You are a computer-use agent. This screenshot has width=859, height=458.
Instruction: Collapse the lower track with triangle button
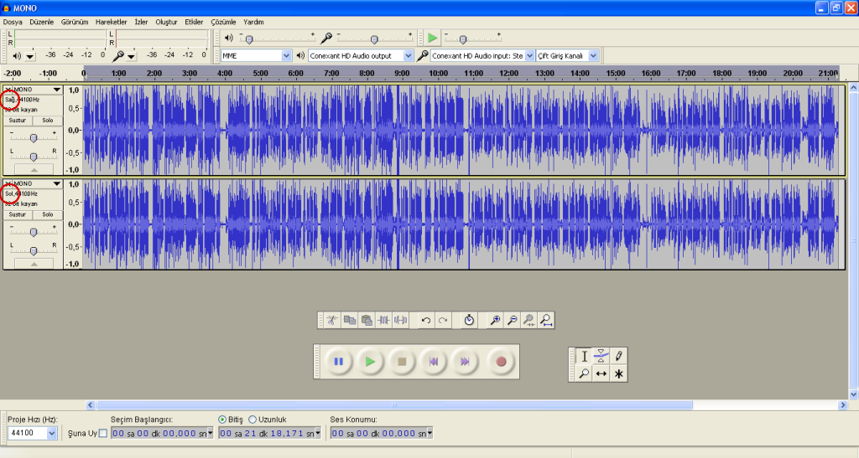34,264
